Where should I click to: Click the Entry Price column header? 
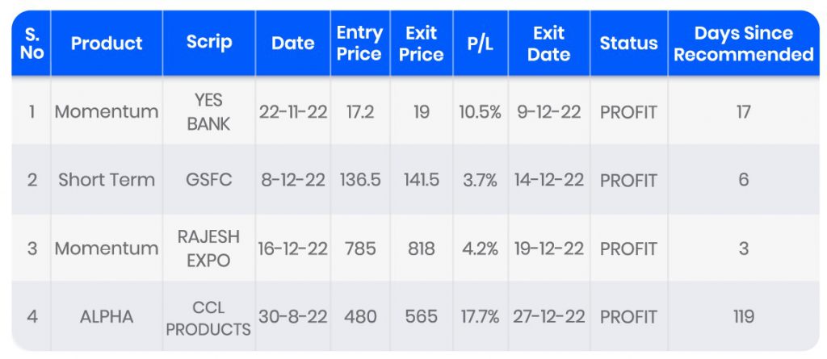[x=359, y=44]
